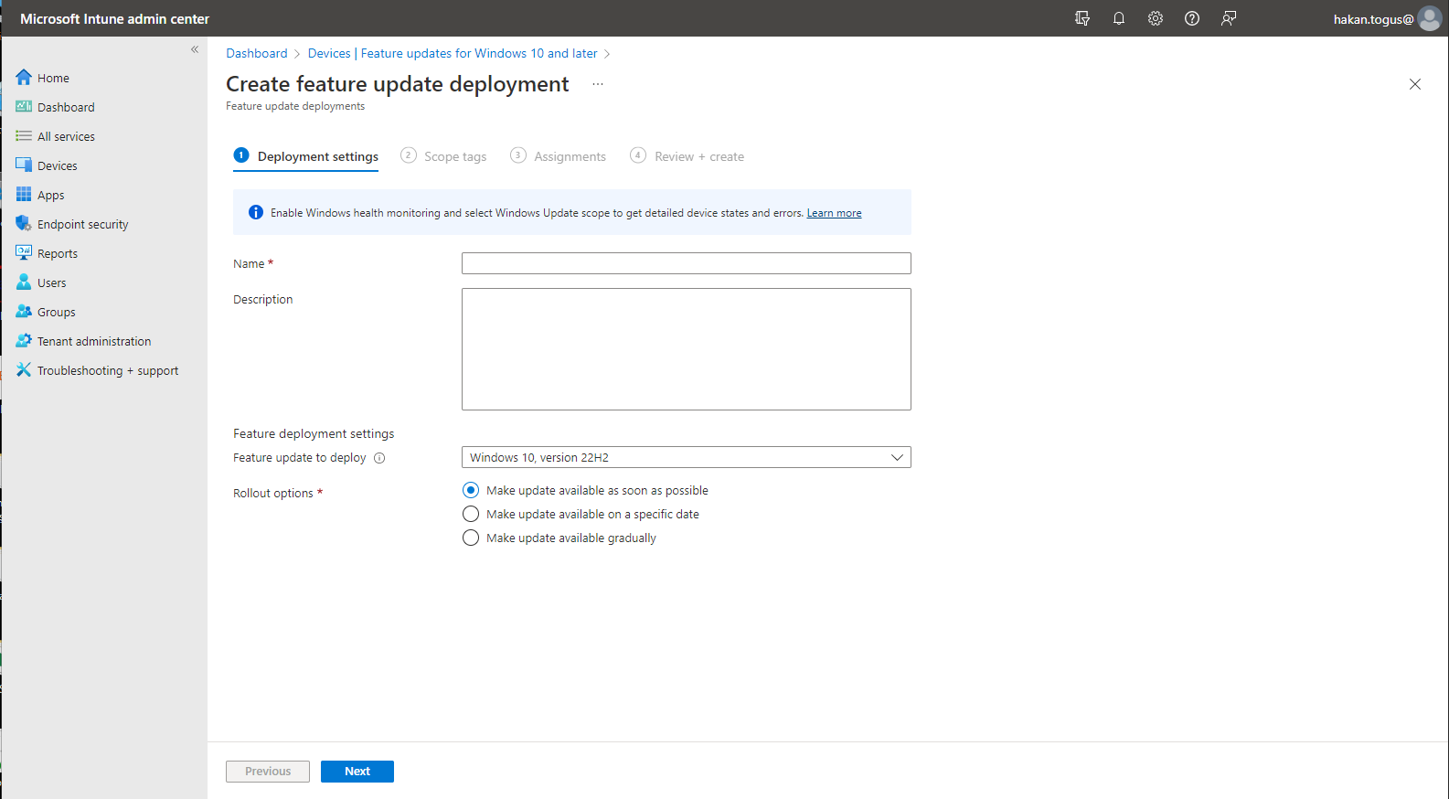The width and height of the screenshot is (1449, 799).
Task: Open the feedback icon in header
Action: tap(1229, 18)
